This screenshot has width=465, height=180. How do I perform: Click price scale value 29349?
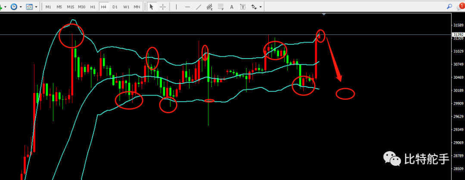pos(459,130)
